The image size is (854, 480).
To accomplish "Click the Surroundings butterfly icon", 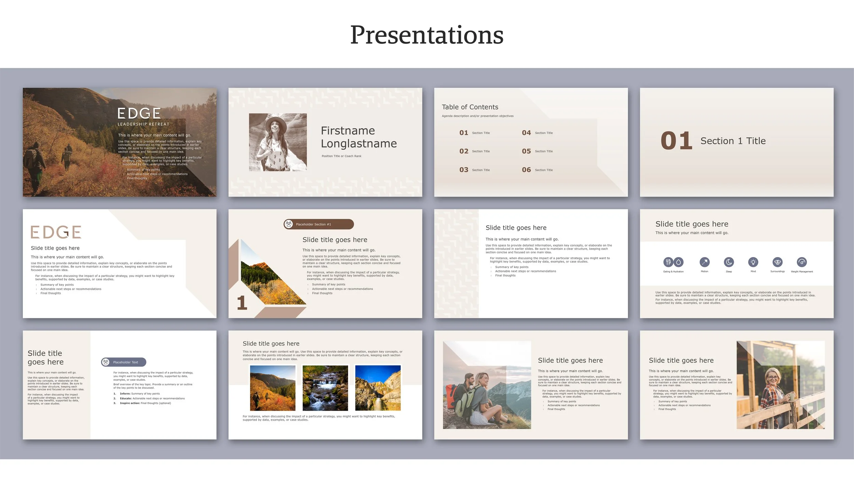I will pyautogui.click(x=777, y=262).
